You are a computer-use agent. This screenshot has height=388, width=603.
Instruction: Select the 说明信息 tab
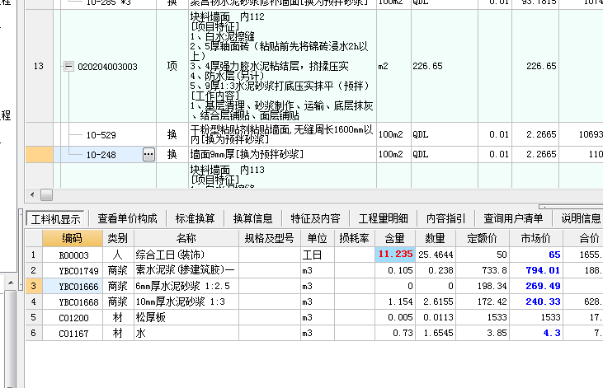(580, 218)
